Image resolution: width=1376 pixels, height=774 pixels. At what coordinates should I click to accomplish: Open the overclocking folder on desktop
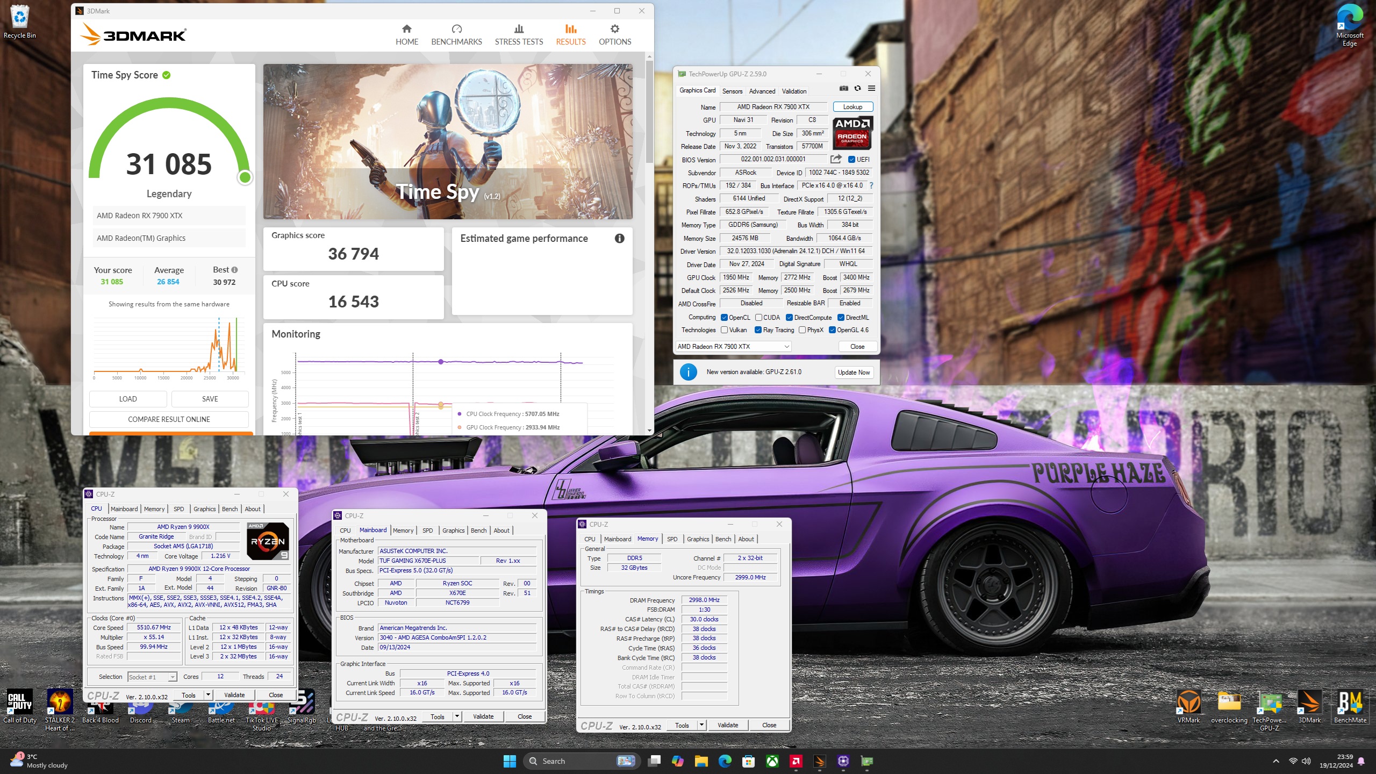coord(1229,707)
